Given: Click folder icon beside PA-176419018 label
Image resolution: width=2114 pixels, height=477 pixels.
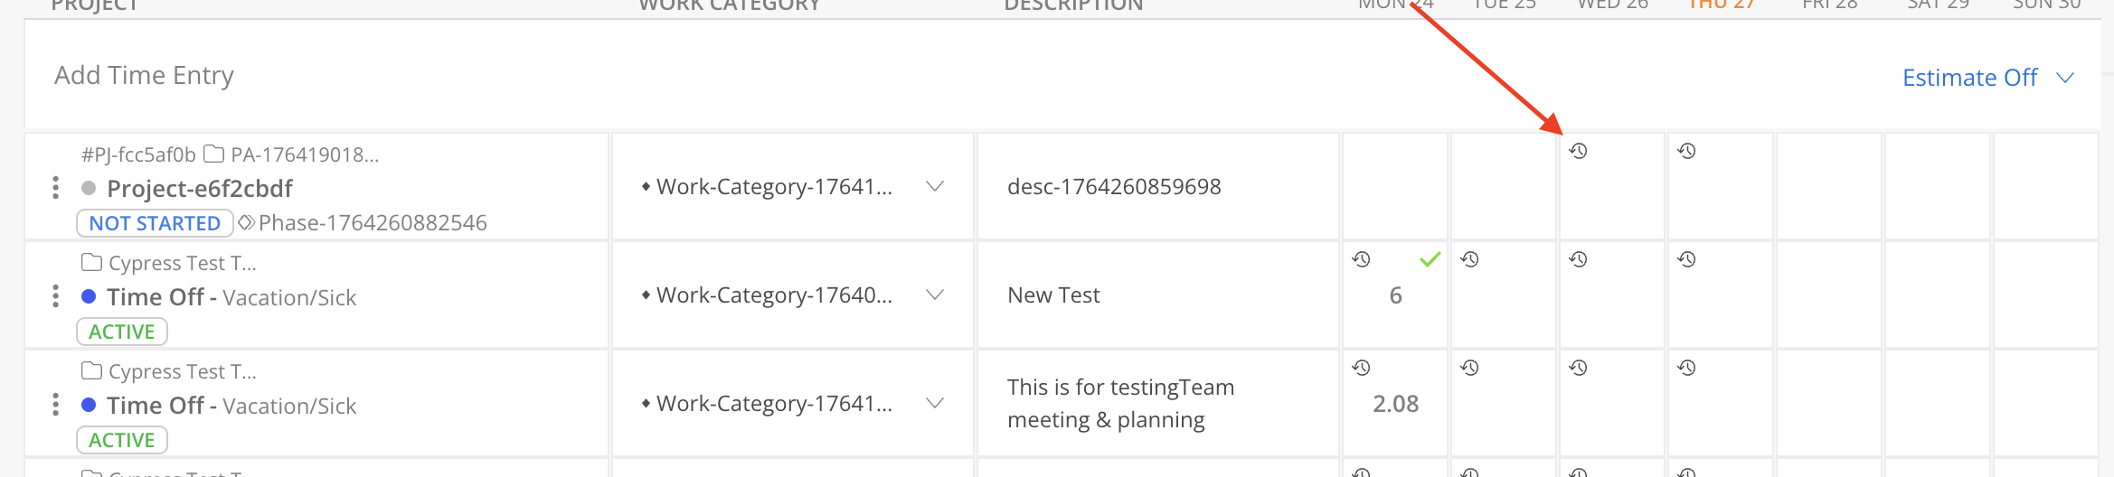Looking at the screenshot, I should 213,154.
